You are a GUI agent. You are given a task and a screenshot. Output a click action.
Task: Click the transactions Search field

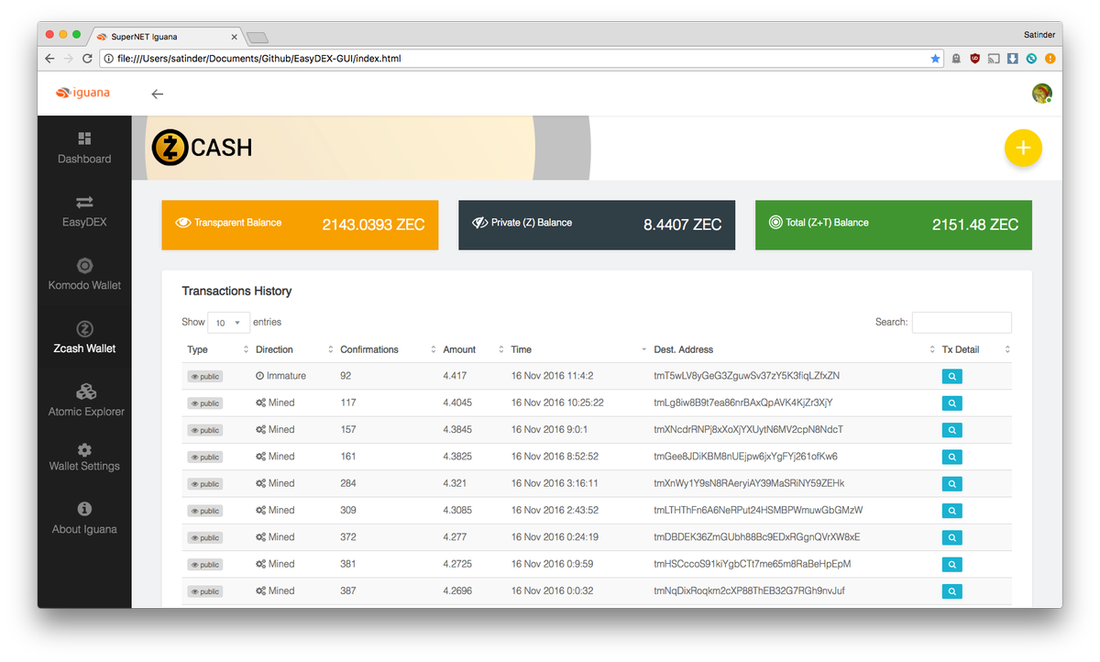tap(962, 323)
